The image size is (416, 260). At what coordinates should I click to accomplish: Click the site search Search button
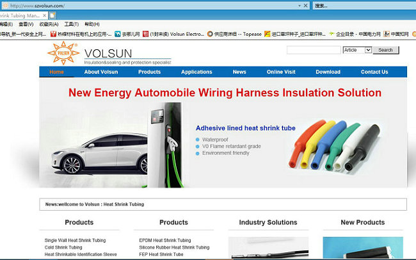point(385,50)
